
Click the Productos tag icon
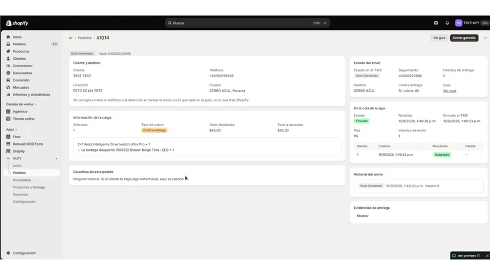(x=8, y=51)
